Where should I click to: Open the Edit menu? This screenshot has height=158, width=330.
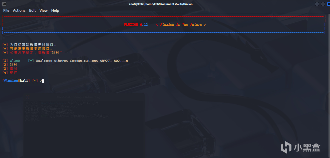click(32, 11)
